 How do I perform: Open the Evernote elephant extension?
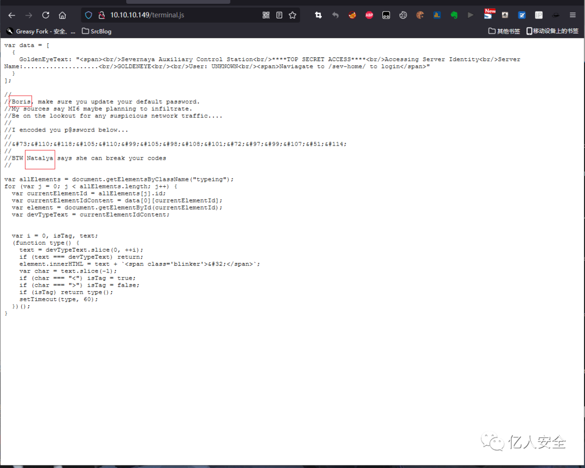click(454, 15)
